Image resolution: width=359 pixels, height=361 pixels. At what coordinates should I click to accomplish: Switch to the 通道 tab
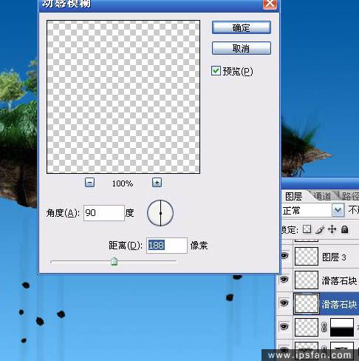pos(322,196)
